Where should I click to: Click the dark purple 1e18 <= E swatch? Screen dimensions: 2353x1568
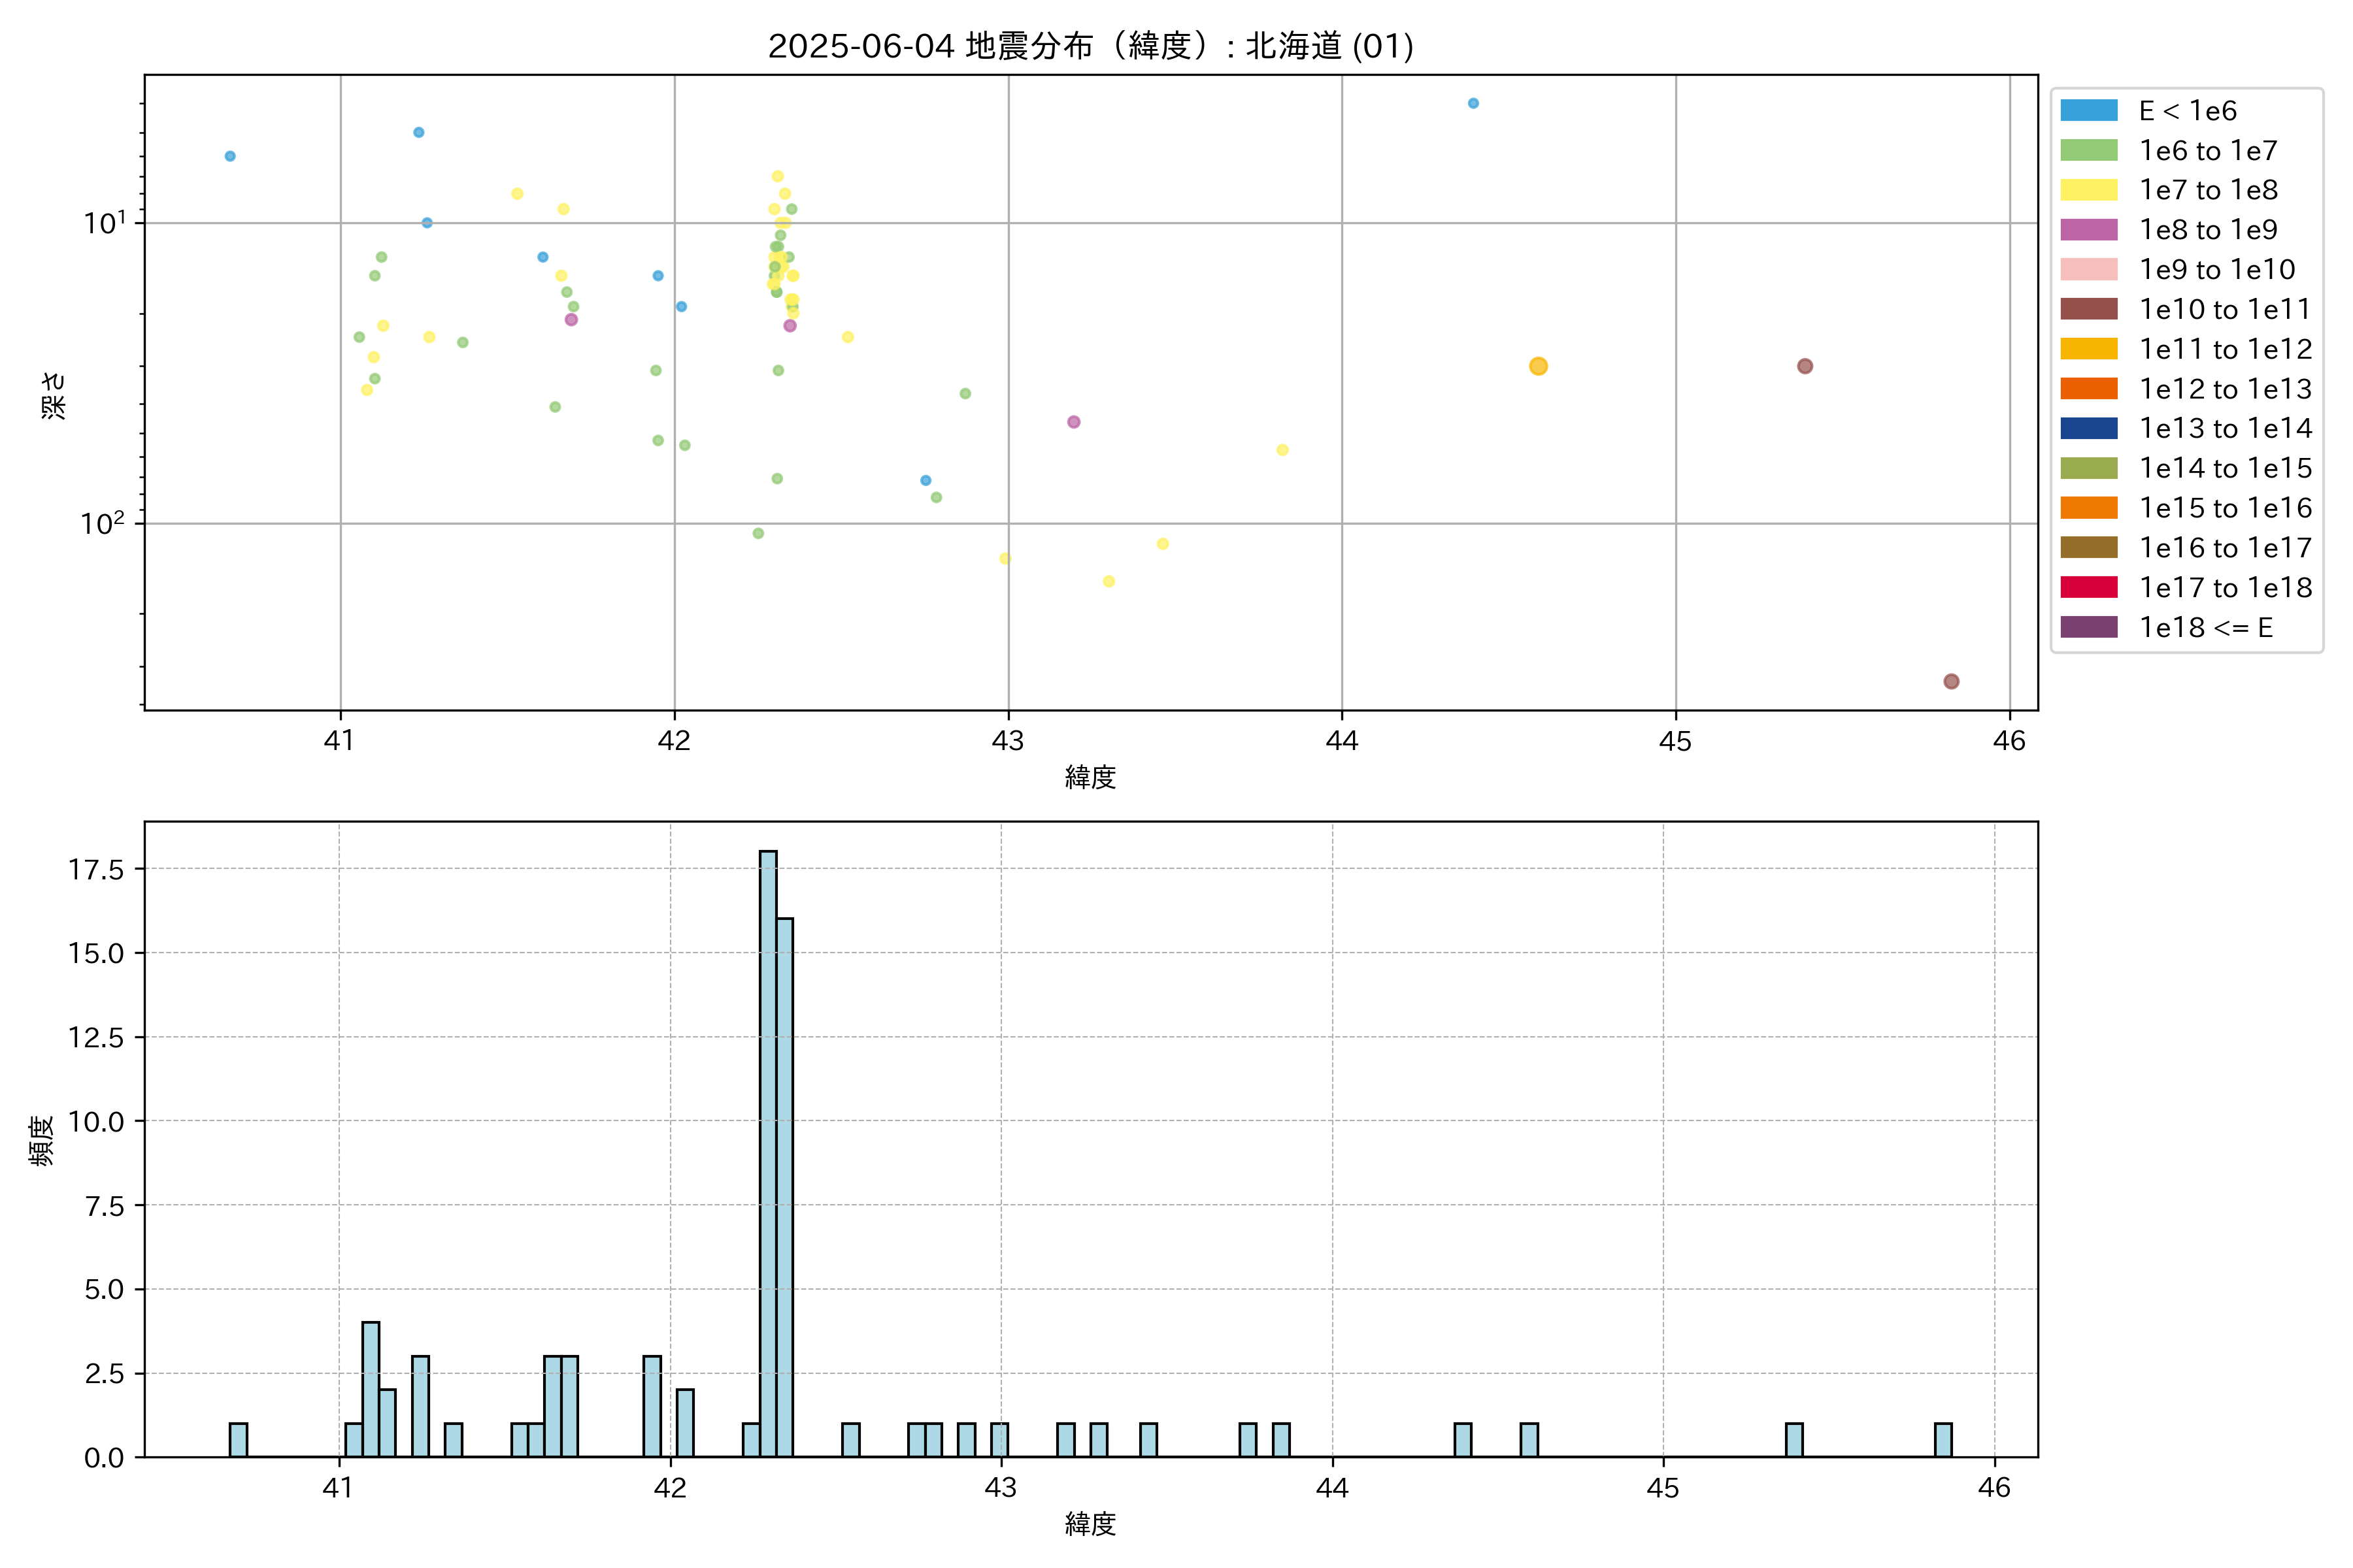tap(2088, 627)
